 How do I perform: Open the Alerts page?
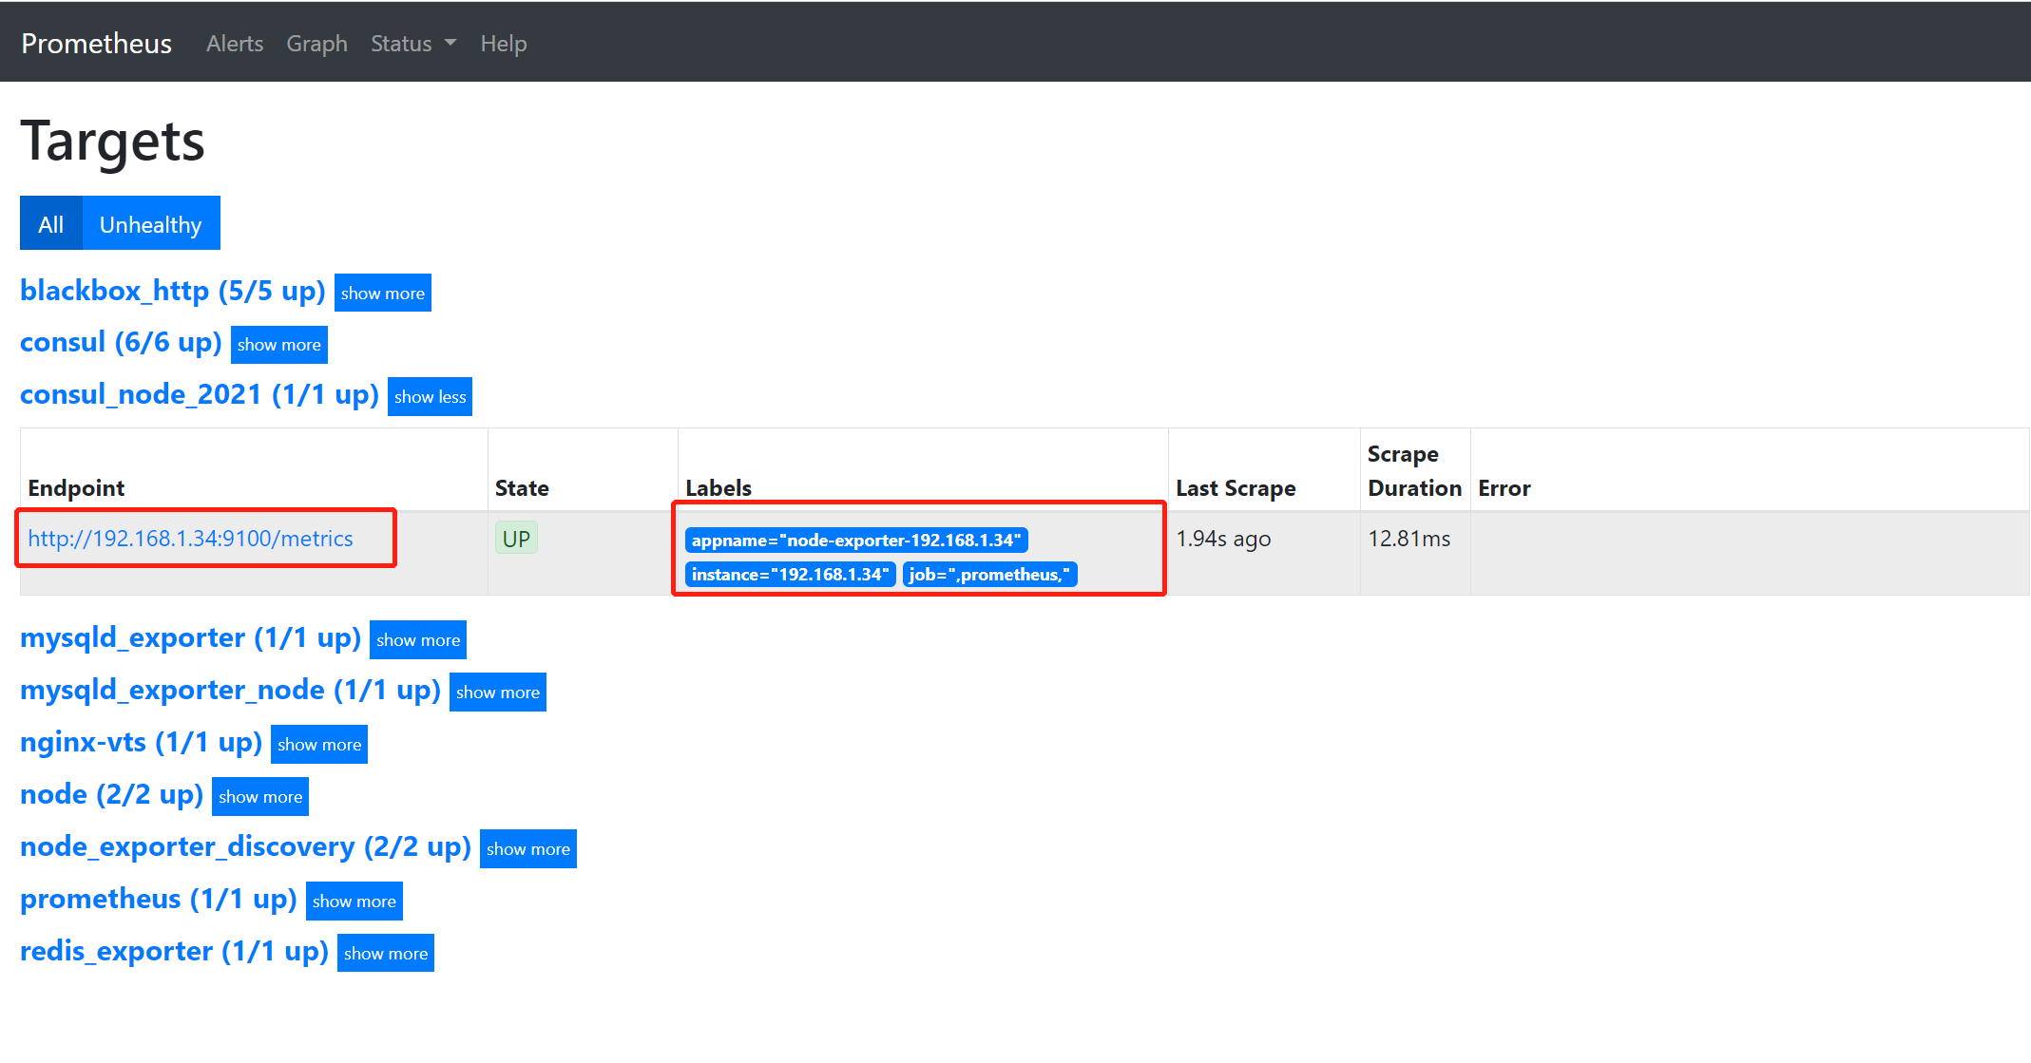235,44
